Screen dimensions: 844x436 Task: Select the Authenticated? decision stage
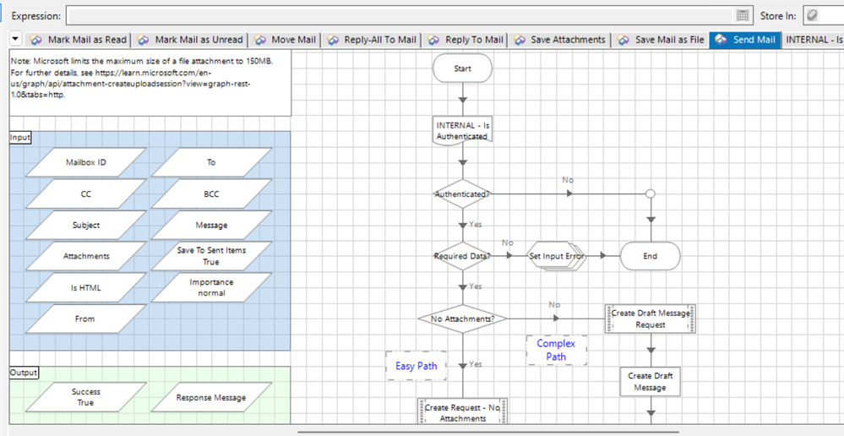point(462,193)
